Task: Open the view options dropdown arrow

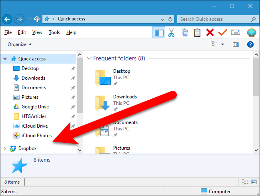Action: click(222, 44)
